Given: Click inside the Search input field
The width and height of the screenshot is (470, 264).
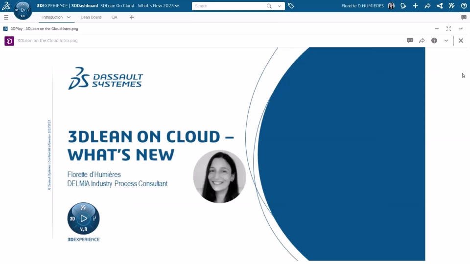Looking at the screenshot, I should click(x=229, y=6).
